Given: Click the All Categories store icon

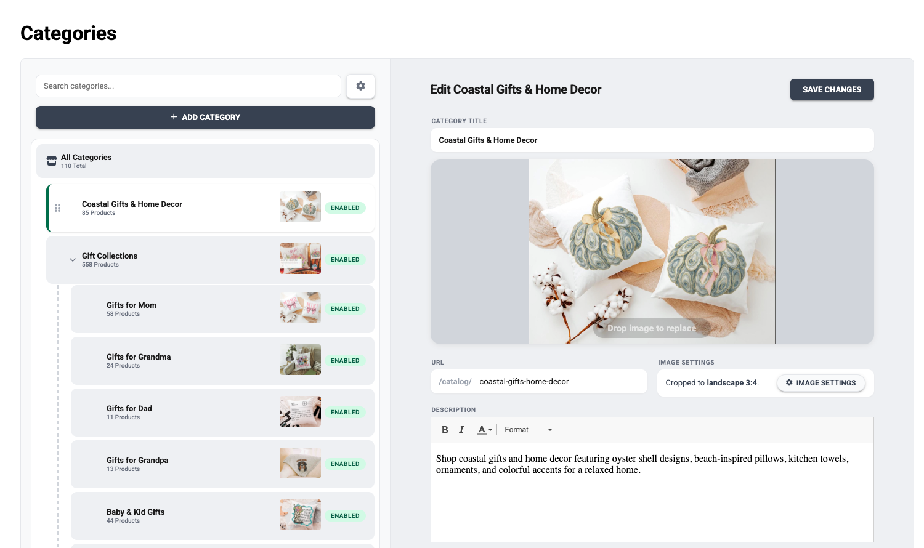Looking at the screenshot, I should 52,161.
